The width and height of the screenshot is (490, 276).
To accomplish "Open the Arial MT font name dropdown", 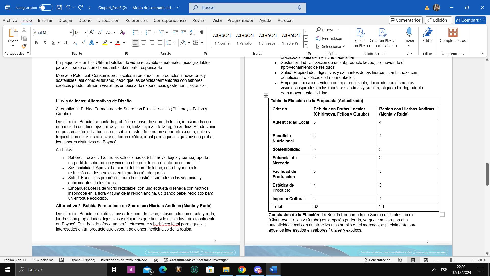I will click(71, 33).
